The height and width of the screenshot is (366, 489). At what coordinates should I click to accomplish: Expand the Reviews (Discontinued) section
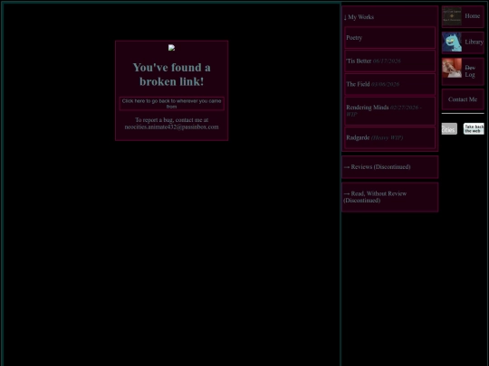tap(390, 167)
